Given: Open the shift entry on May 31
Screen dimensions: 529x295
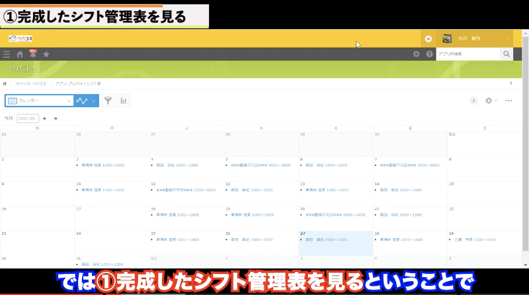Looking at the screenshot, I should (x=102, y=265).
